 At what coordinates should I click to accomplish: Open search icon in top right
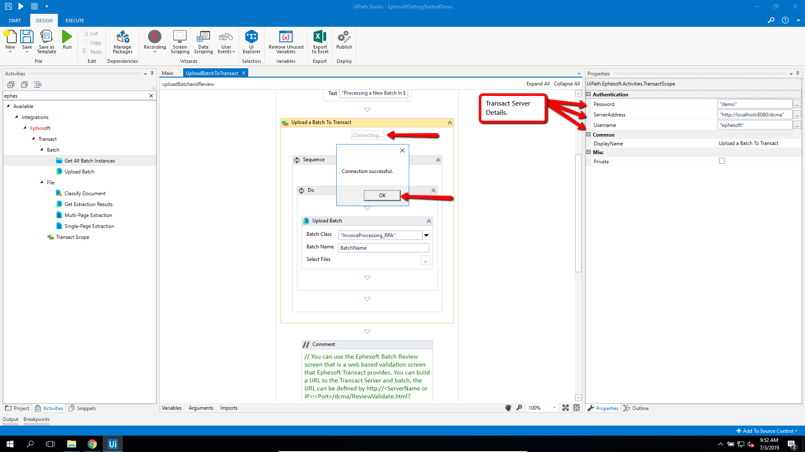[771, 20]
